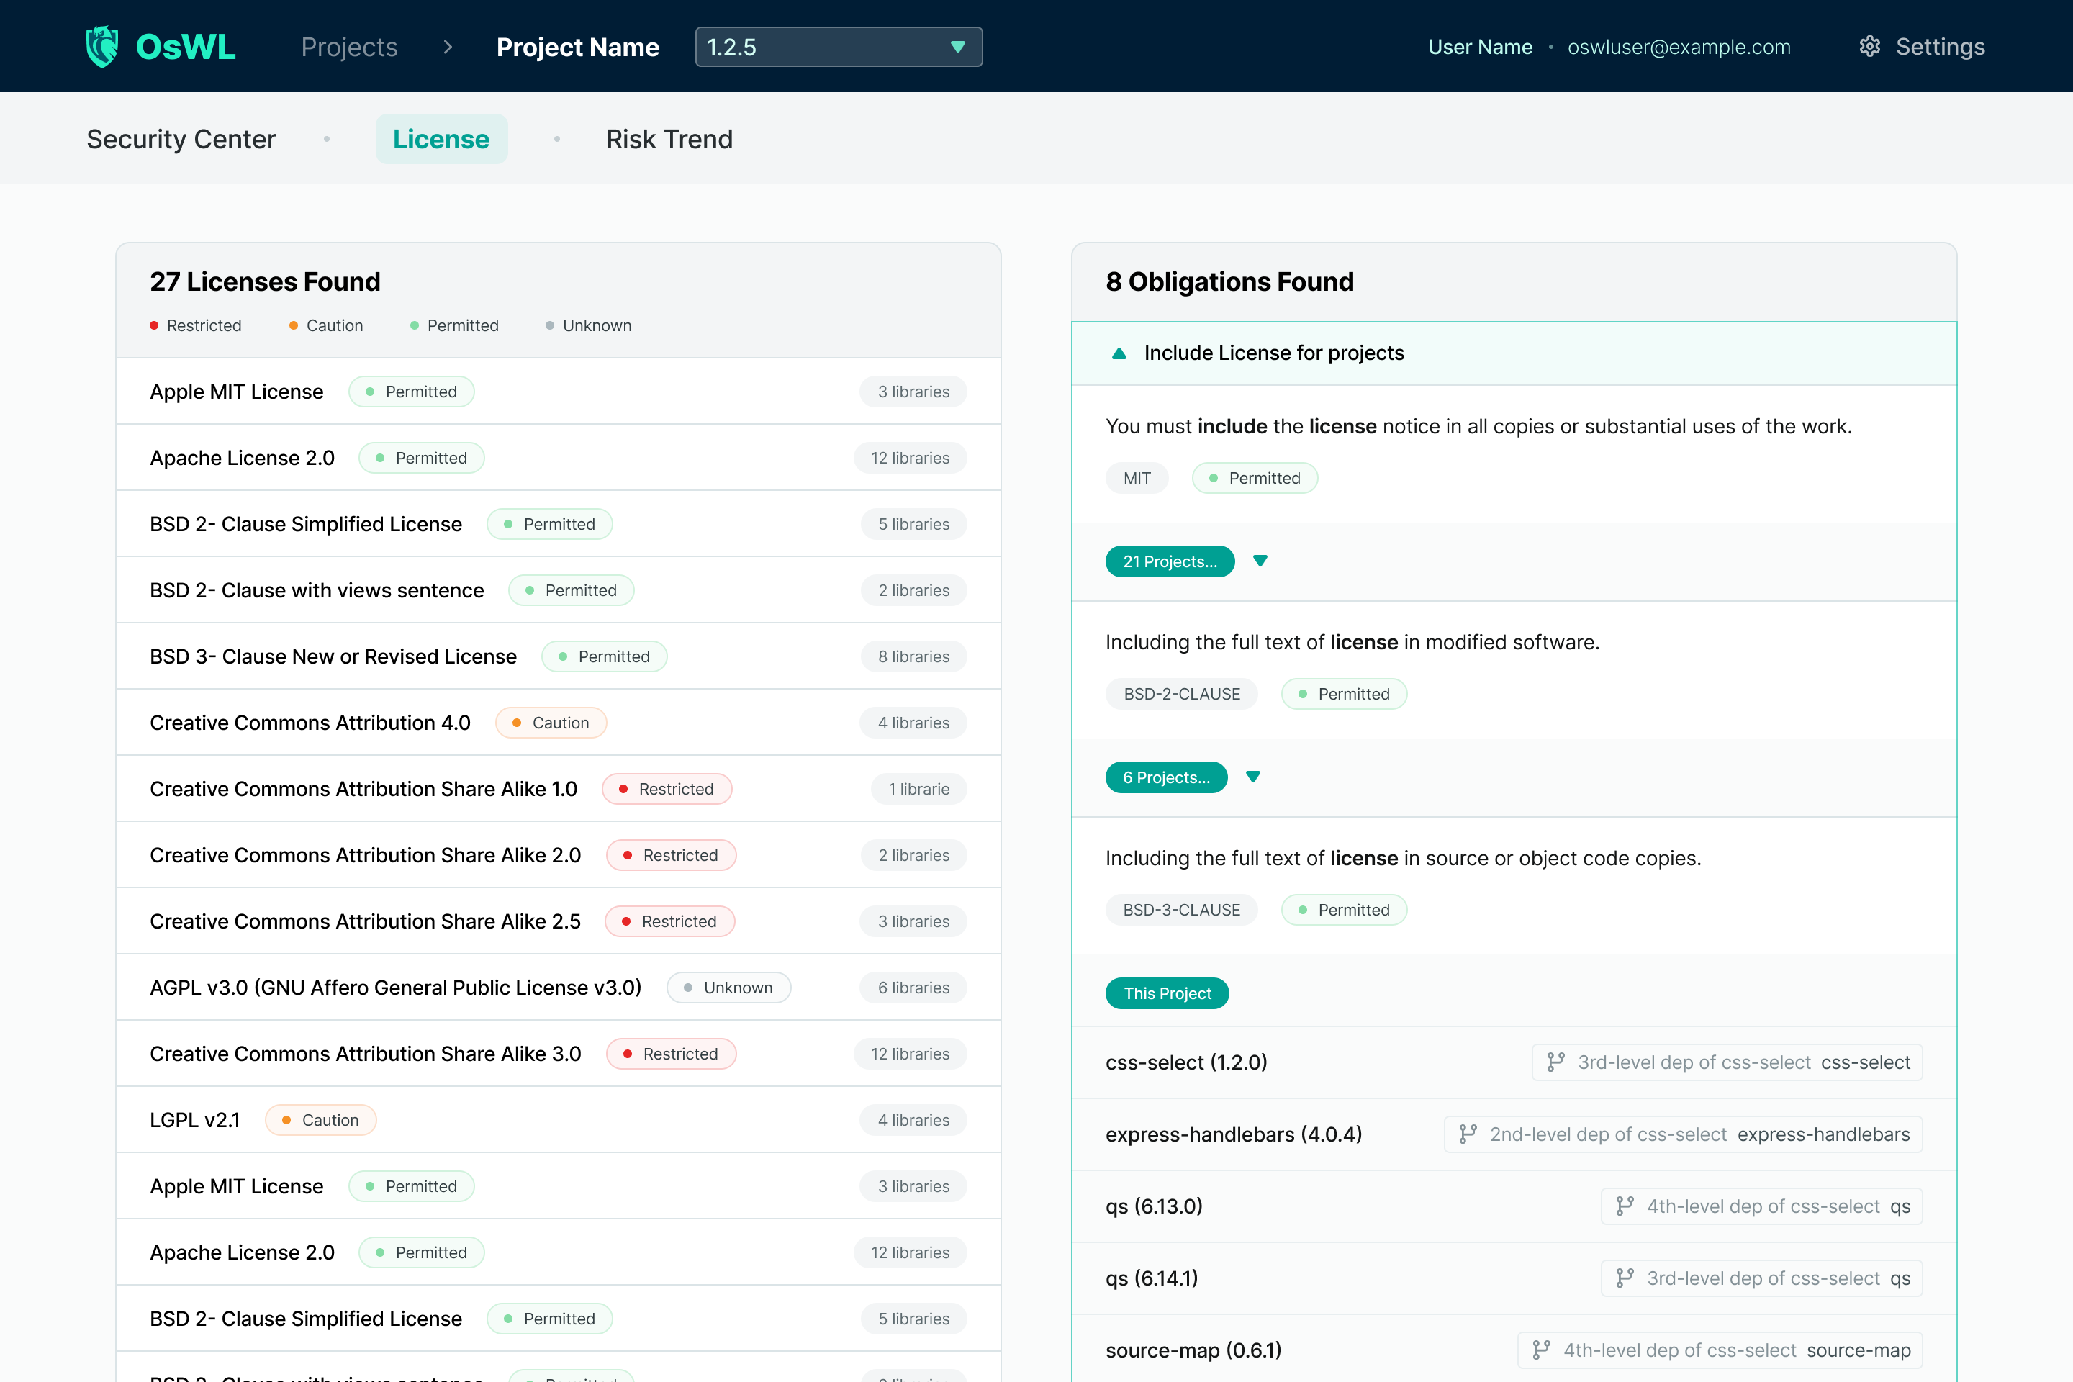Click the oswluser@example.com email
The width and height of the screenshot is (2073, 1382).
coord(1679,47)
